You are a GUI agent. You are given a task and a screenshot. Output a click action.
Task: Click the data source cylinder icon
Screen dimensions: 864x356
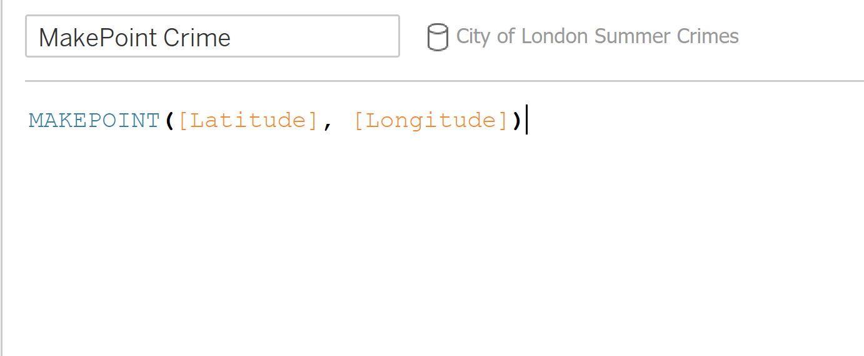coord(437,37)
